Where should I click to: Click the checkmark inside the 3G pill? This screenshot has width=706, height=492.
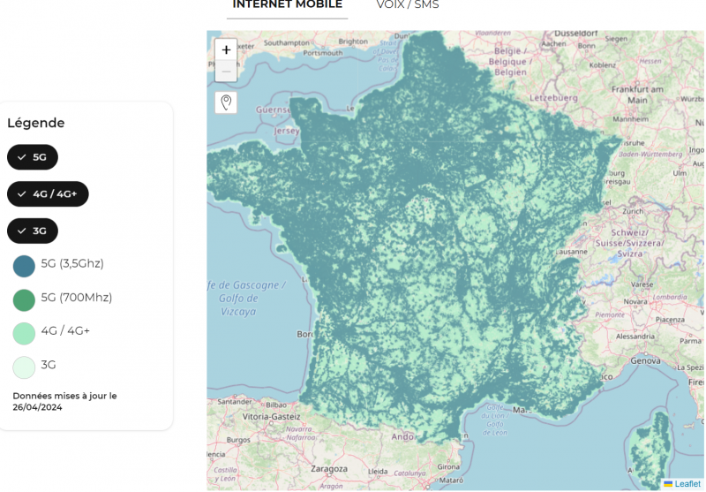(21, 231)
